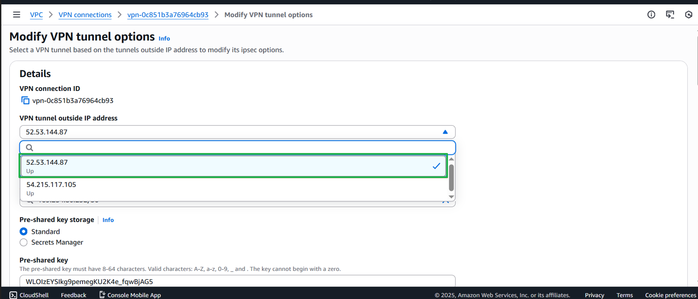Click into the Pre-shared key field
Screen dimensions: 698x299
click(x=237, y=281)
